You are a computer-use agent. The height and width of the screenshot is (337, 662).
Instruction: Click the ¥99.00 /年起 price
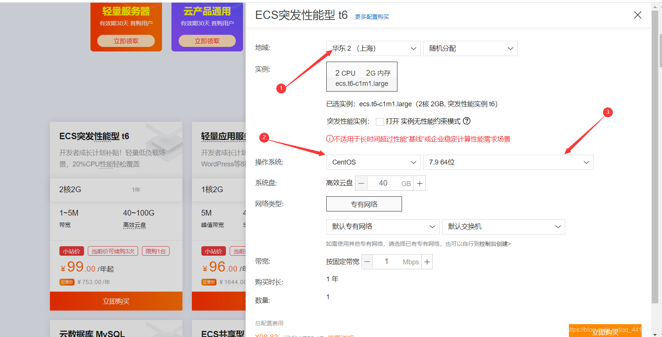87,267
